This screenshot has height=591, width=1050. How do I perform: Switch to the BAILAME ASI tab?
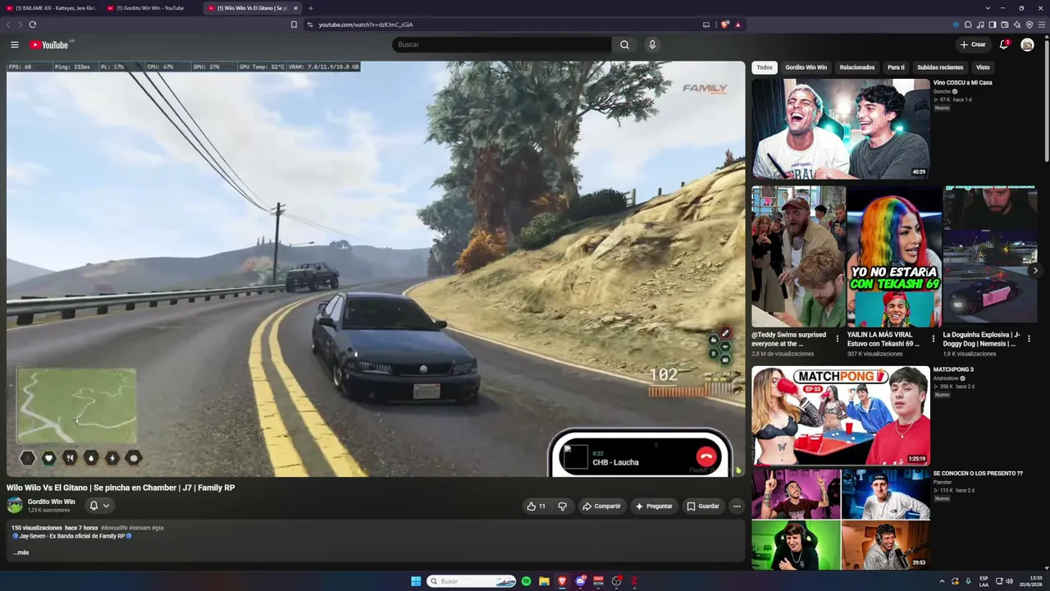click(x=51, y=8)
